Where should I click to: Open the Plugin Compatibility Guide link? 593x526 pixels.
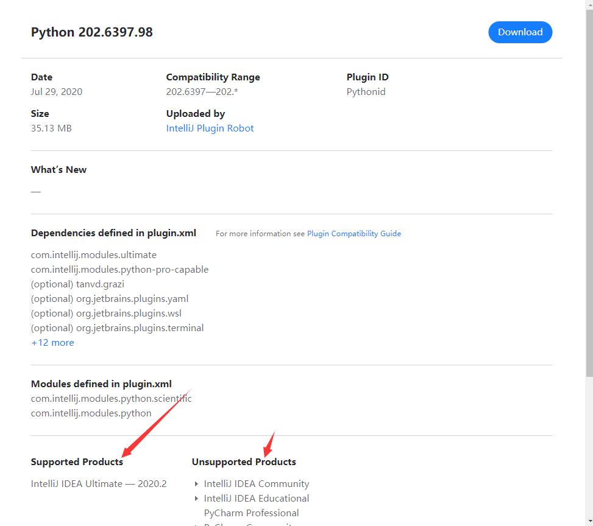click(354, 234)
